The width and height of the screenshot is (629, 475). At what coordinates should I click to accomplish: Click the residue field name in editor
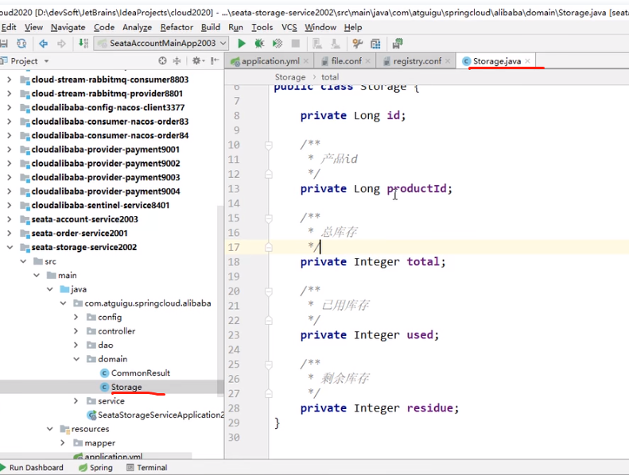429,408
